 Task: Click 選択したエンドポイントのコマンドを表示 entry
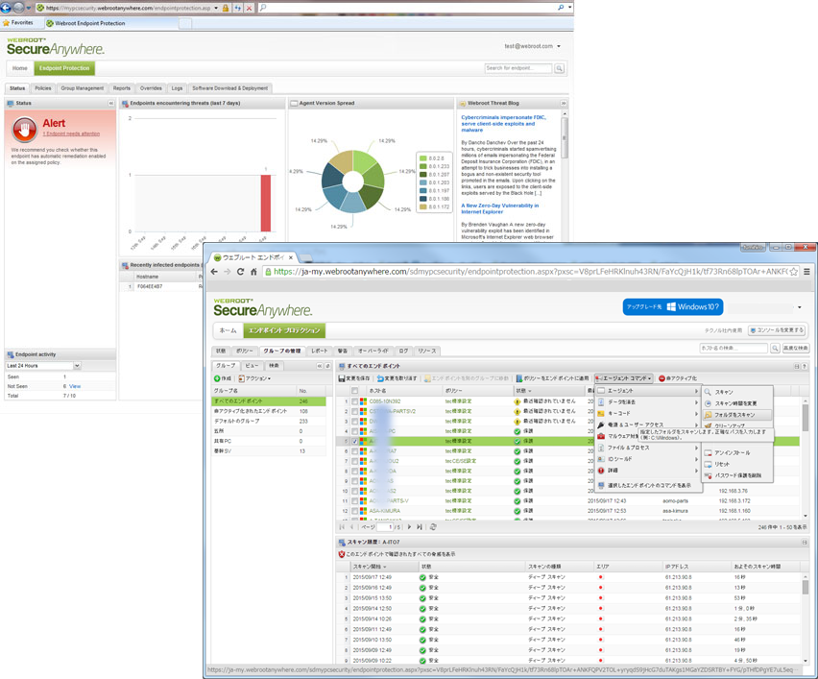pos(648,485)
